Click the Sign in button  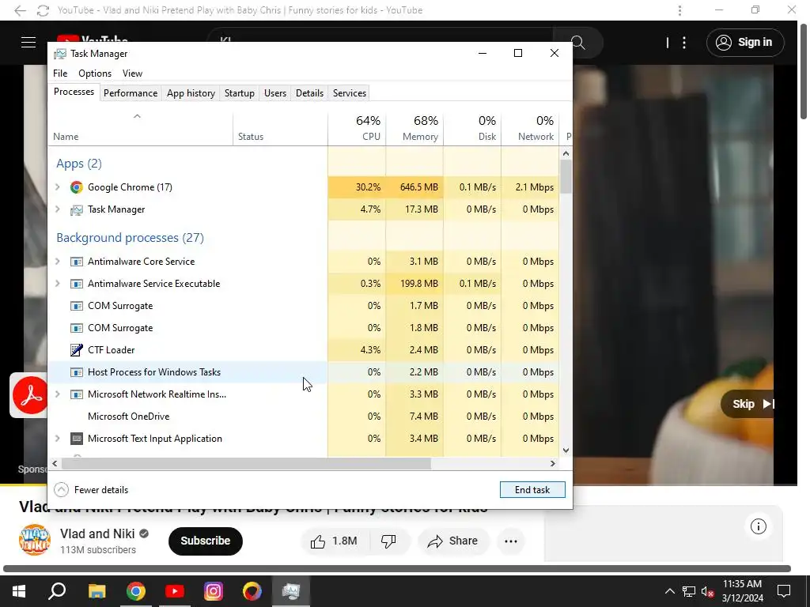(x=745, y=43)
